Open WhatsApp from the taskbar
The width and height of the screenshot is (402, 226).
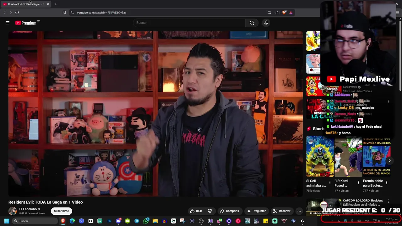146,221
